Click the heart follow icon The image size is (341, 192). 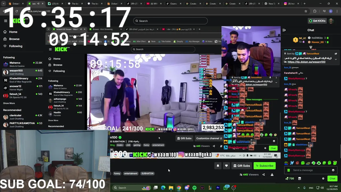pos(226,166)
